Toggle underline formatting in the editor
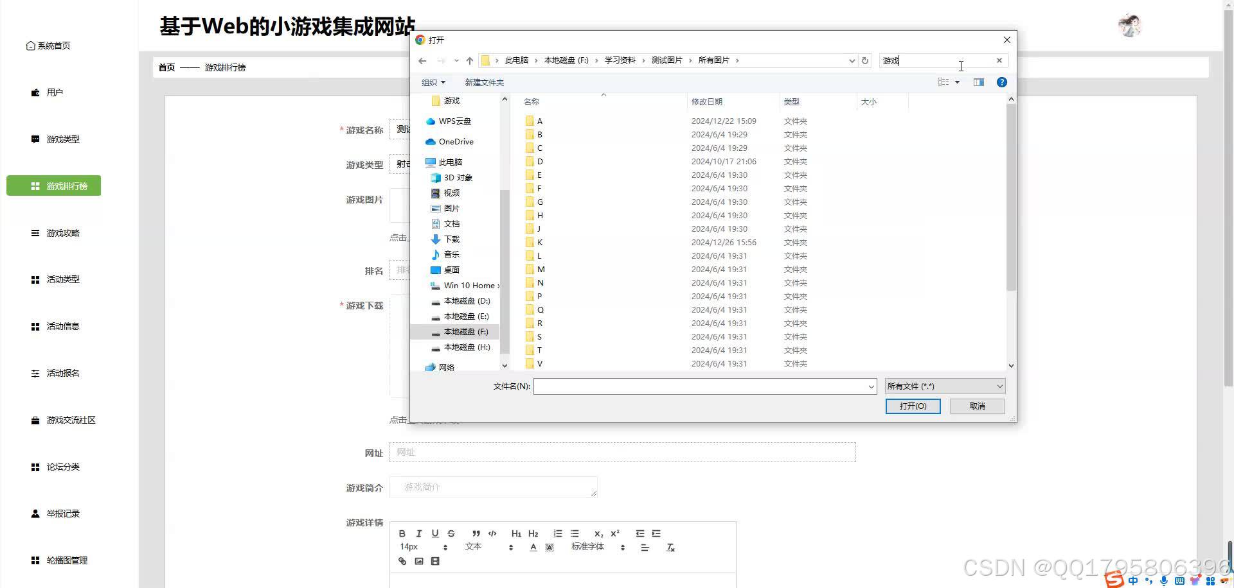The height and width of the screenshot is (588, 1234). click(x=435, y=533)
